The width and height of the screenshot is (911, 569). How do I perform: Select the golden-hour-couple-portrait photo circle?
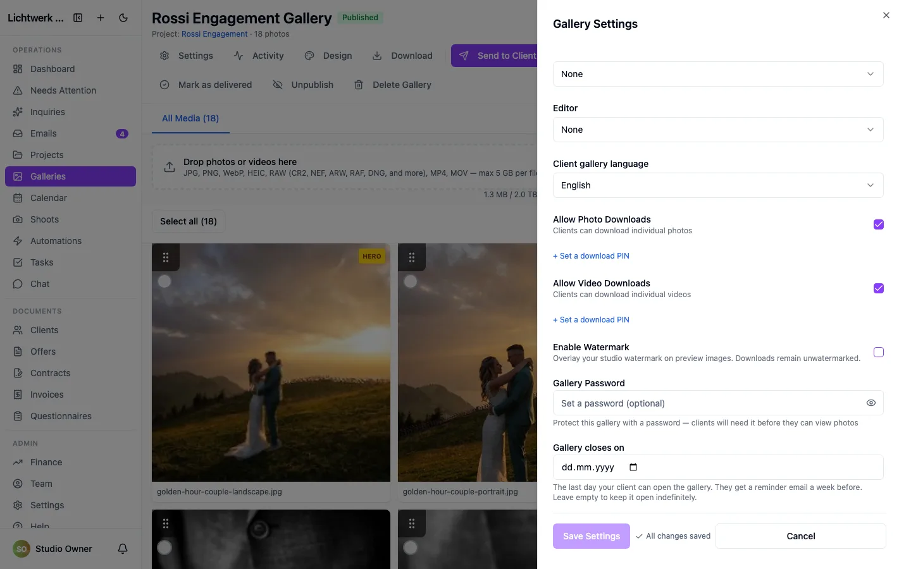pyautogui.click(x=411, y=281)
